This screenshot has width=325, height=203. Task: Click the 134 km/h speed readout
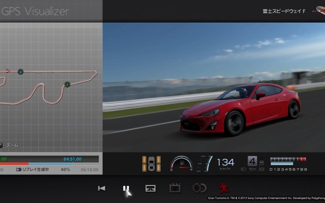225,163
